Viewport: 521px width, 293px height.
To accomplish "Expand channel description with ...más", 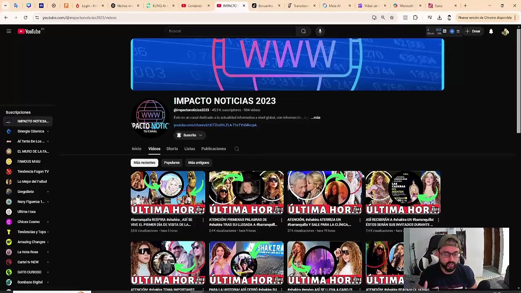I will [x=316, y=118].
